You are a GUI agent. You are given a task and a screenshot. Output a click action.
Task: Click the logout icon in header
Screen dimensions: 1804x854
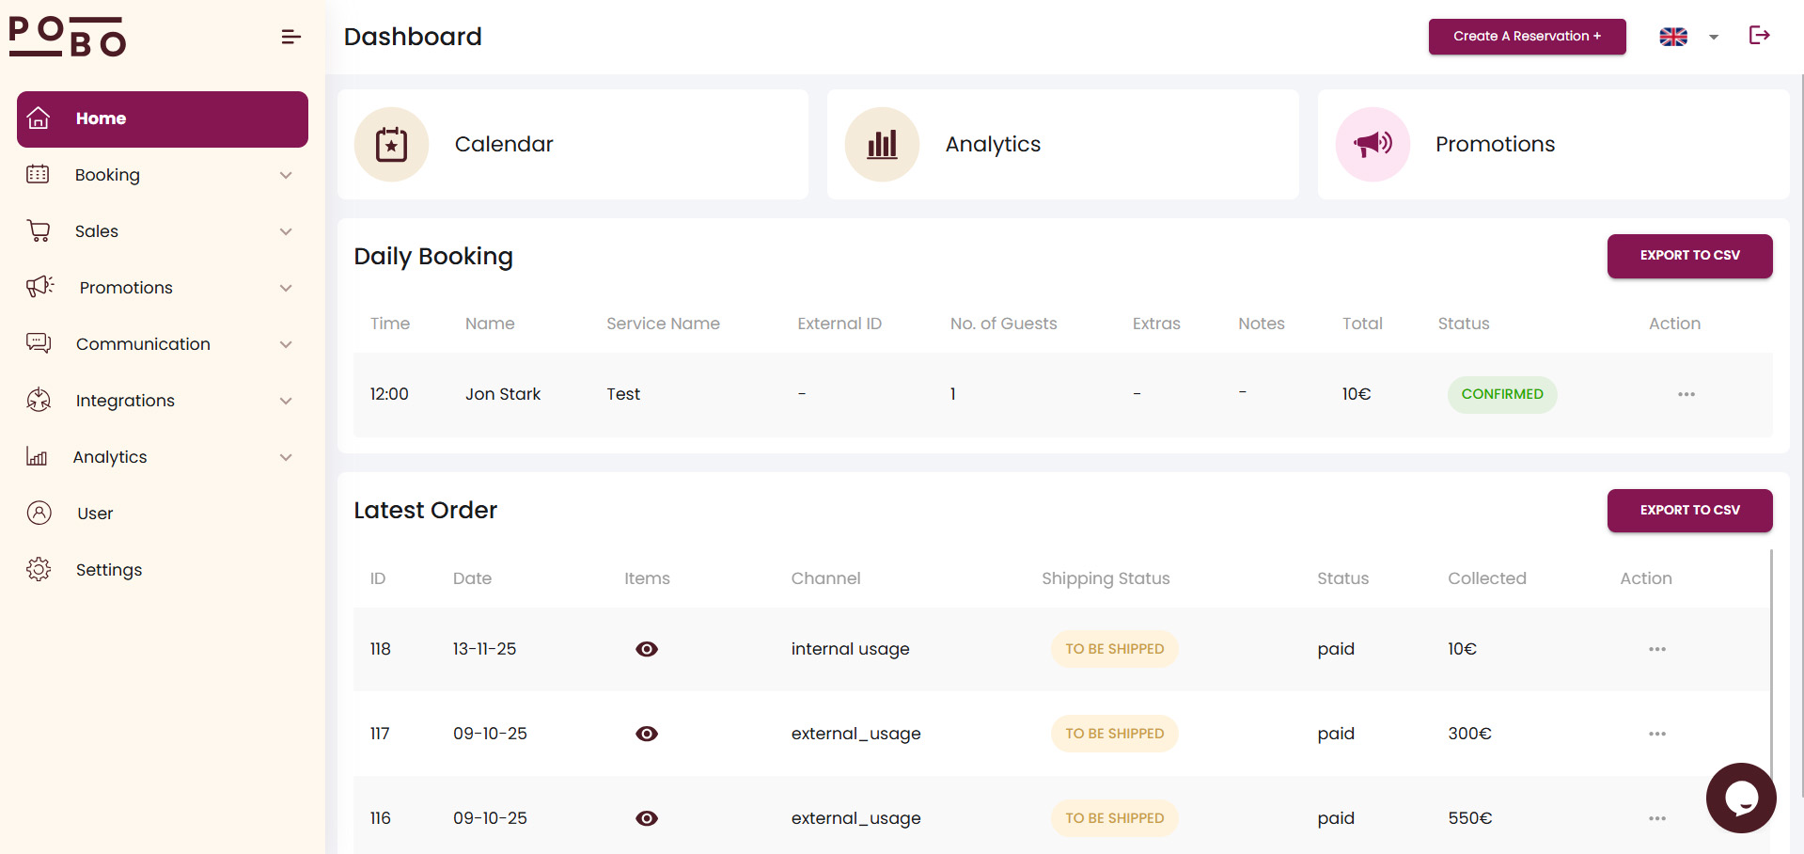1759,36
